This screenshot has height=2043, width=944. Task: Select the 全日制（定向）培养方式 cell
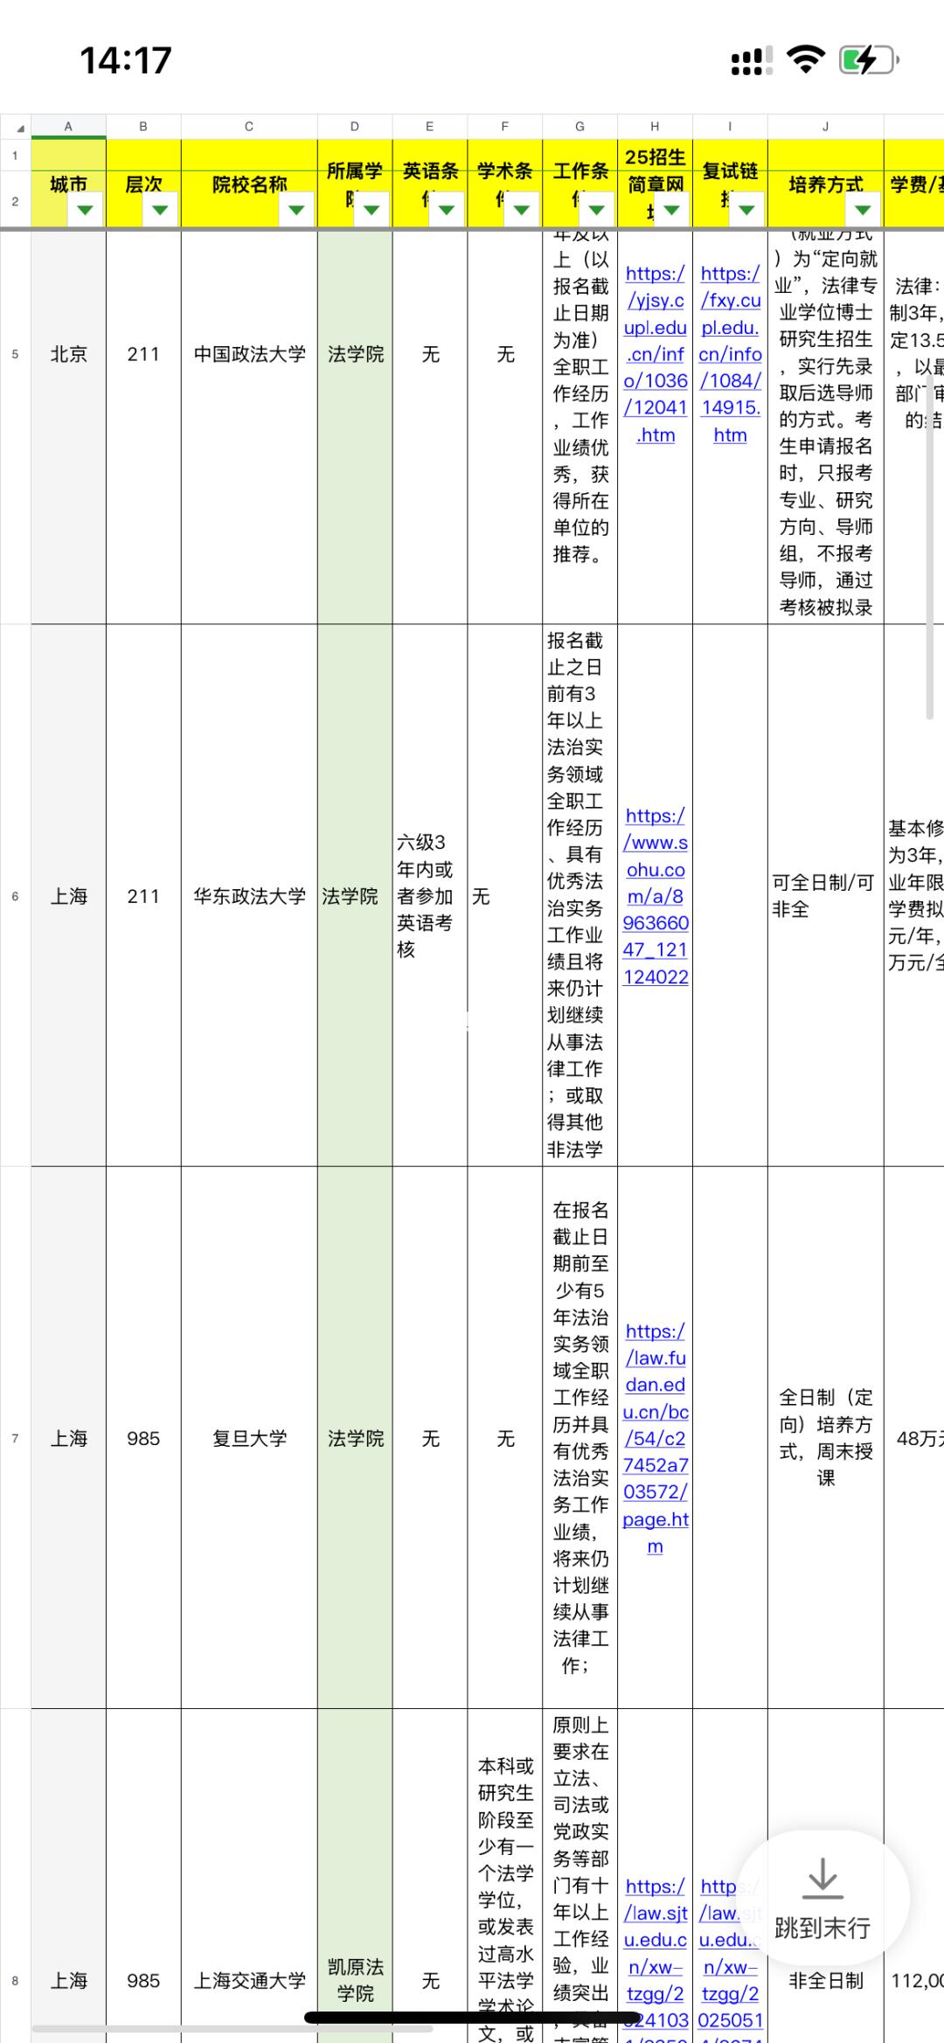point(826,1438)
